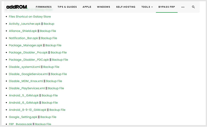207x127 pixels.
Task: Download Android_6_GAM.apk
Action: pyautogui.click(x=24, y=102)
